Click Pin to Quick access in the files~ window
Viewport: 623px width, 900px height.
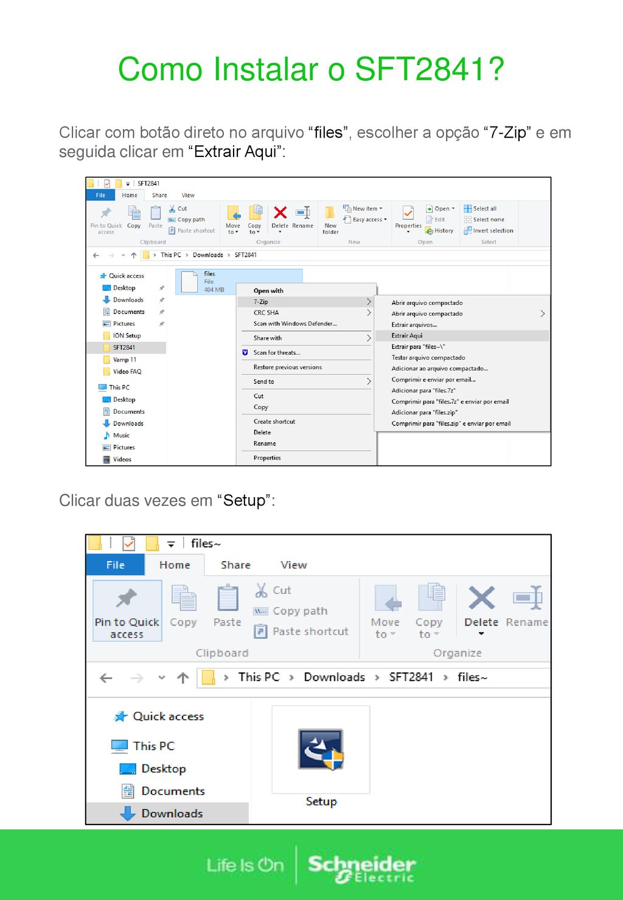pyautogui.click(x=127, y=611)
